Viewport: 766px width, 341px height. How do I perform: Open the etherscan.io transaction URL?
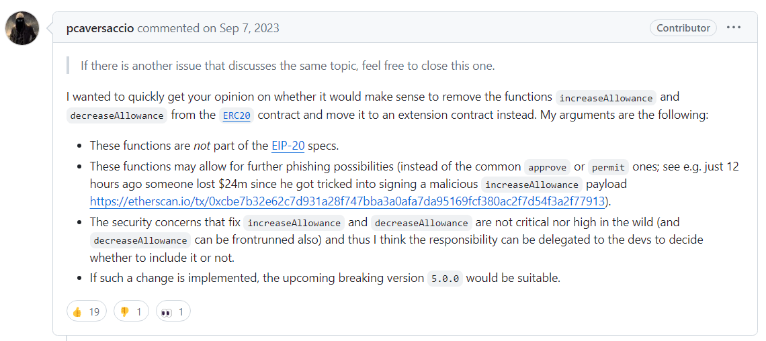point(348,201)
